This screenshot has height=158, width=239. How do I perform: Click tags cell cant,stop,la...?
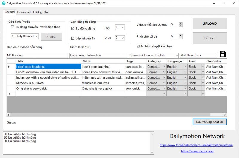136,67
